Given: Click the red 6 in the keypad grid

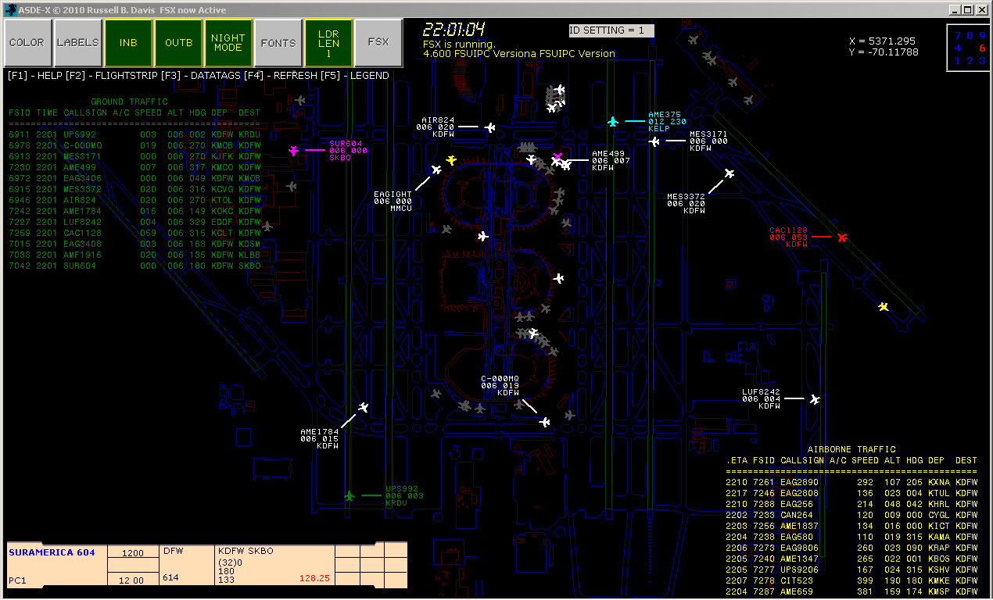Looking at the screenshot, I should point(984,48).
